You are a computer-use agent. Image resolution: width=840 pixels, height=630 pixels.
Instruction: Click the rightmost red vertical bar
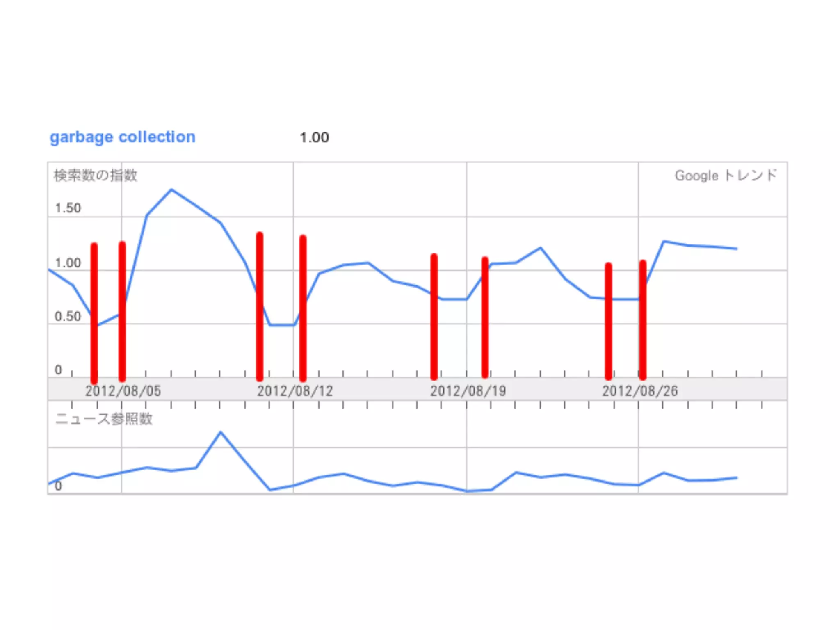click(642, 320)
